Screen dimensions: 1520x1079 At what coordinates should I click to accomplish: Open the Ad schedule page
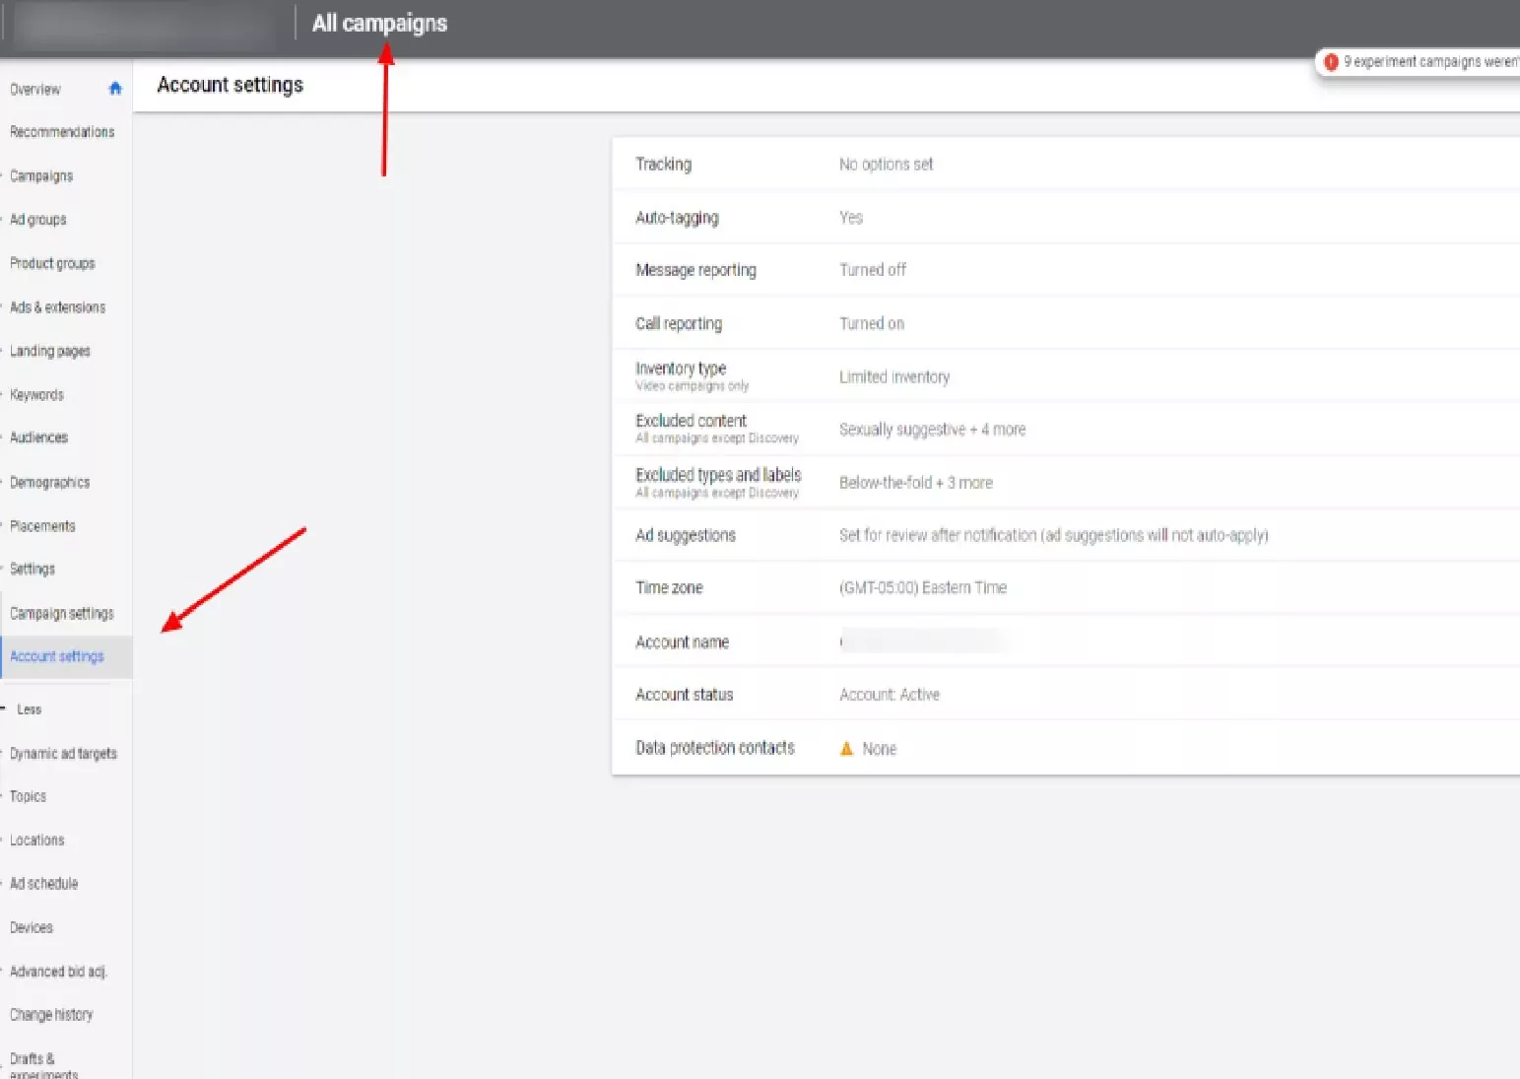point(43,884)
